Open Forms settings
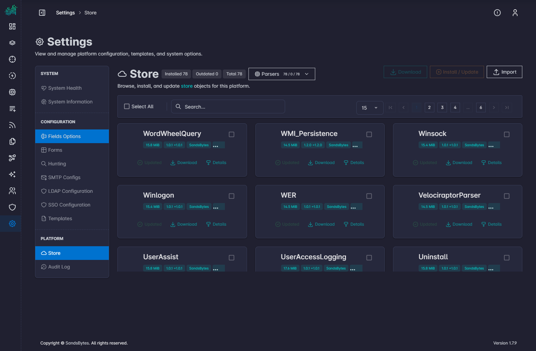 tap(72, 150)
